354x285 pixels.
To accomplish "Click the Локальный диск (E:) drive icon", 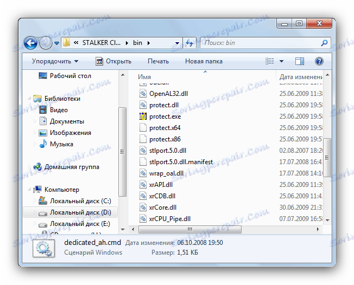I will [43, 224].
